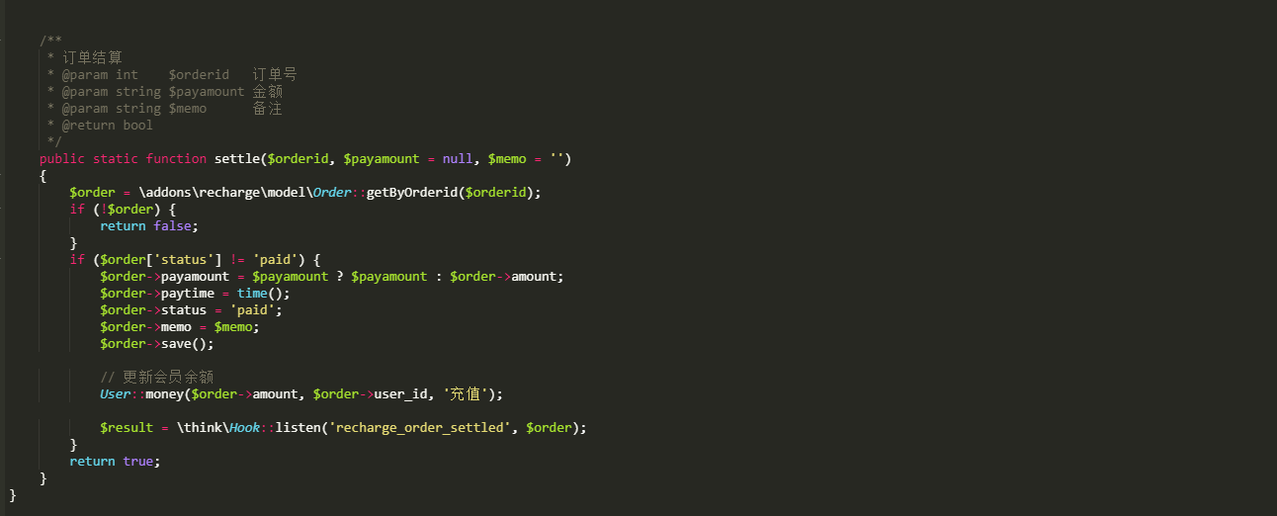This screenshot has height=516, width=1277.
Task: Click the User class in User::money
Action: point(115,394)
